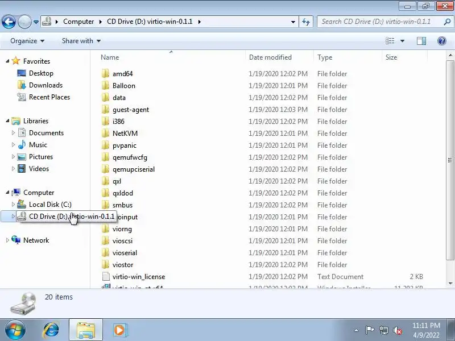Select the virtio-win_license text document

[139, 277]
